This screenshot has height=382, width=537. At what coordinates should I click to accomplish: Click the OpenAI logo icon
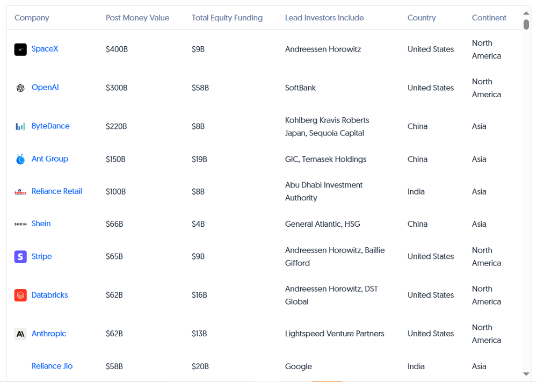20,88
